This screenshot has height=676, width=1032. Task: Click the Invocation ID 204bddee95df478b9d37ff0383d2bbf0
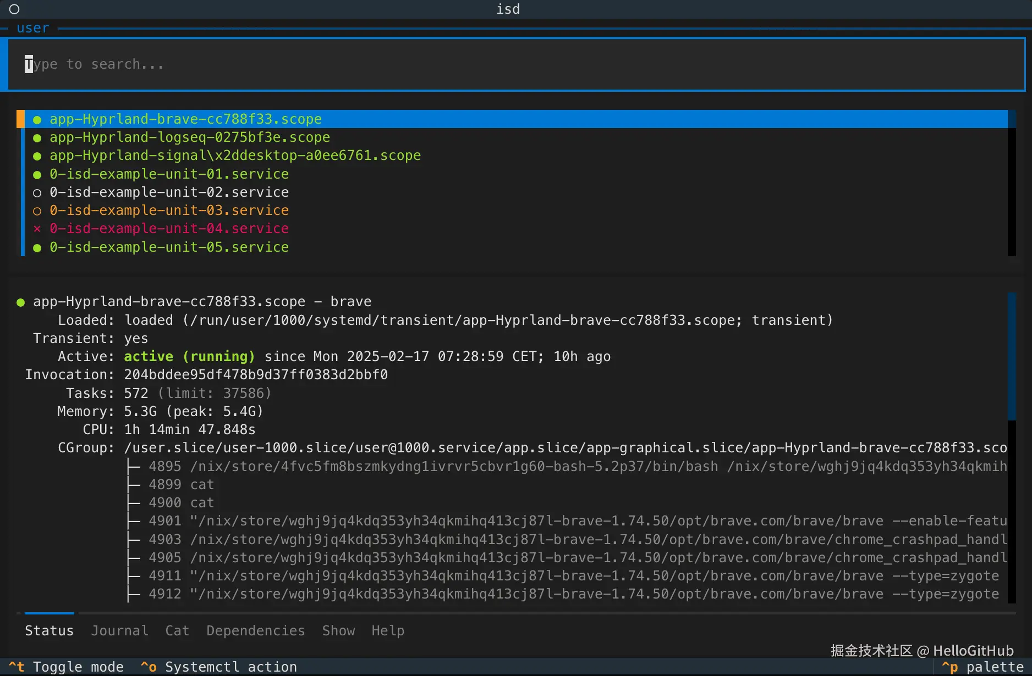(x=256, y=374)
